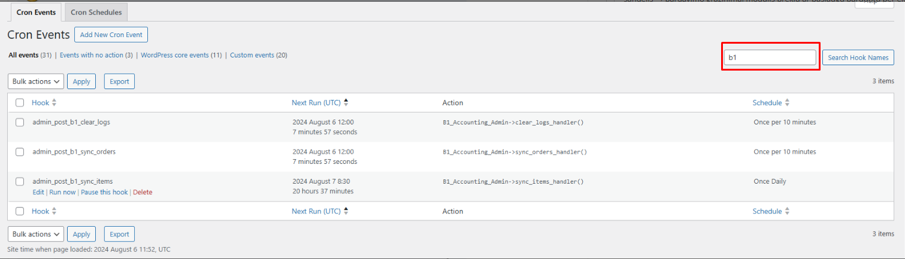Click sort arrows beside bottom Schedule header

click(x=787, y=211)
